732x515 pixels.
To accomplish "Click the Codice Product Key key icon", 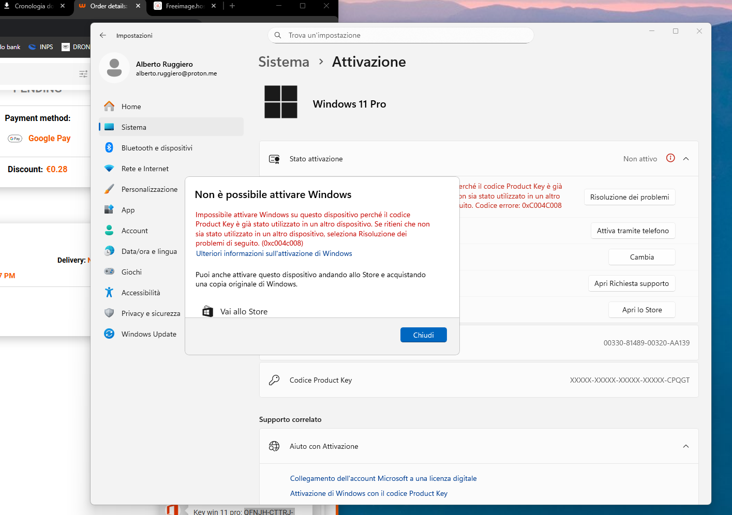I will [x=274, y=380].
